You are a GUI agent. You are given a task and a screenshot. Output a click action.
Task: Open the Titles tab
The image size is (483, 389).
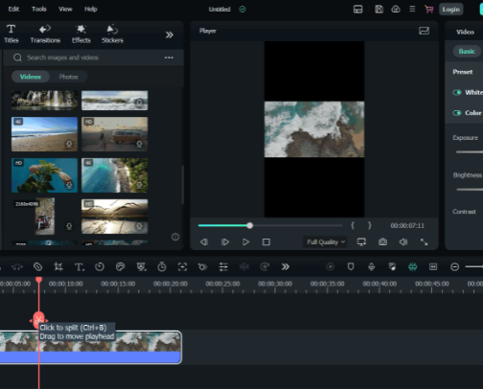click(x=11, y=34)
